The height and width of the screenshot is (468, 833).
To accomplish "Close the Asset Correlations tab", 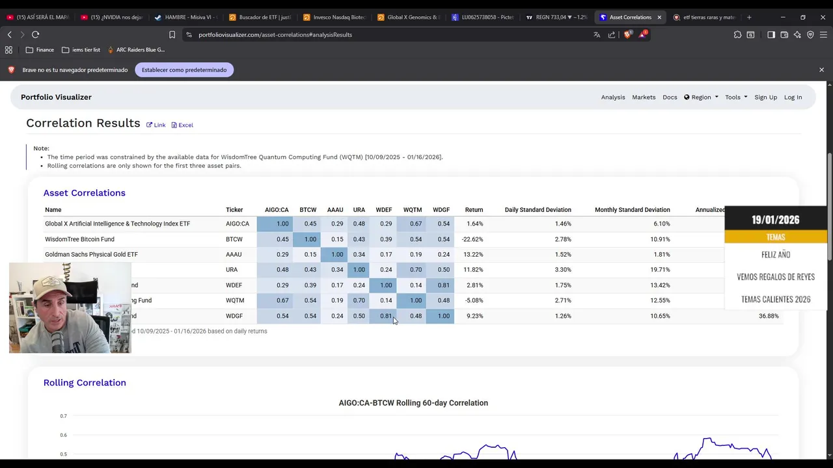I will click(x=659, y=18).
